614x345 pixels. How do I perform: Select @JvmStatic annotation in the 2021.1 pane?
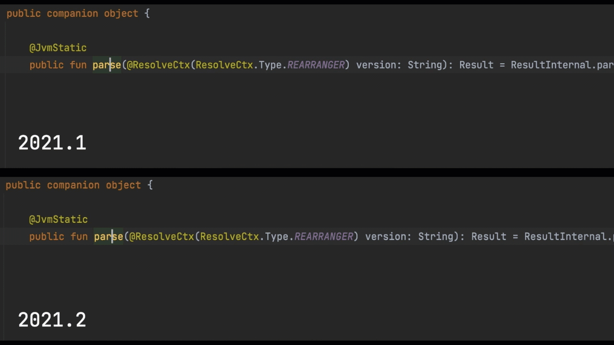click(58, 48)
